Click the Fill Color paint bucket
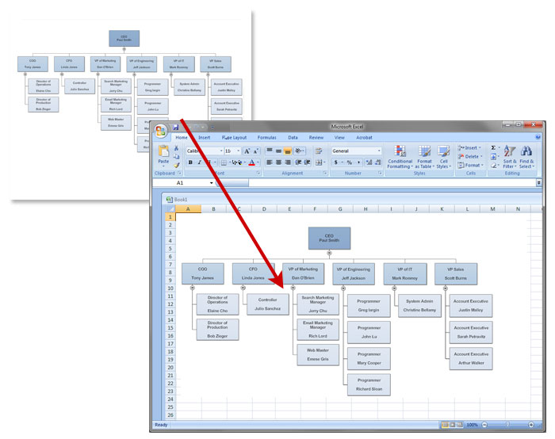 pos(237,162)
